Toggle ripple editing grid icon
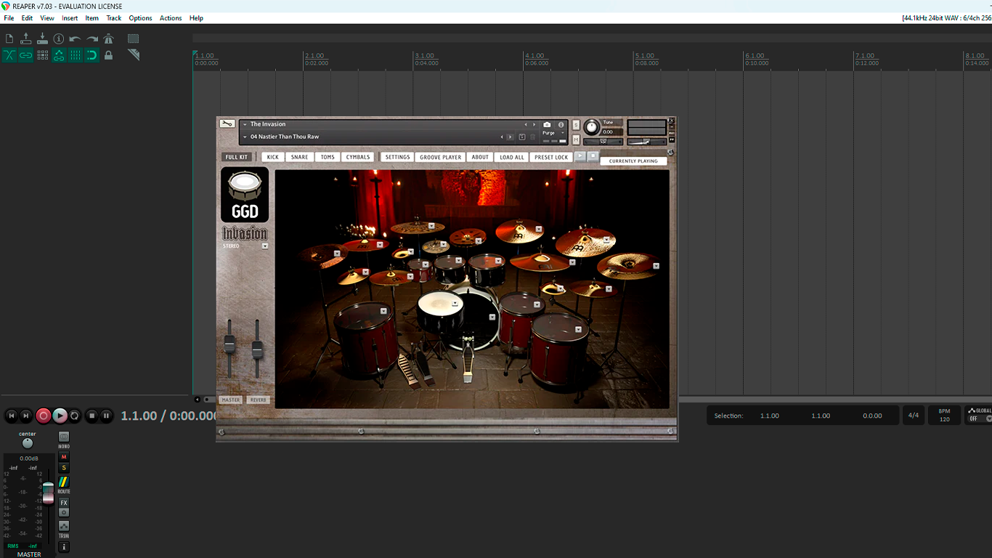Image resolution: width=992 pixels, height=558 pixels. tap(43, 55)
